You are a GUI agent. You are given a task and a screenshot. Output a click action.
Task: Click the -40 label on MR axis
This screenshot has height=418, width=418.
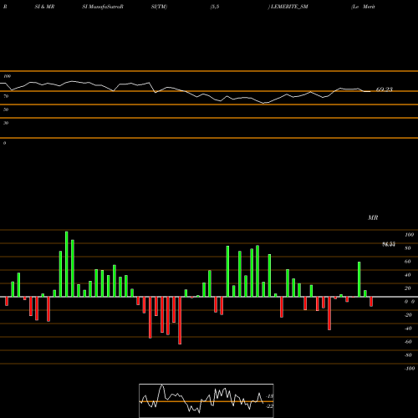click(x=408, y=329)
